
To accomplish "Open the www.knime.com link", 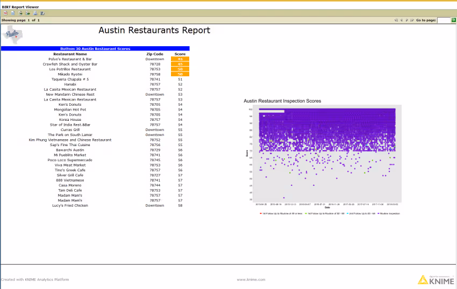I will click(x=251, y=280).
